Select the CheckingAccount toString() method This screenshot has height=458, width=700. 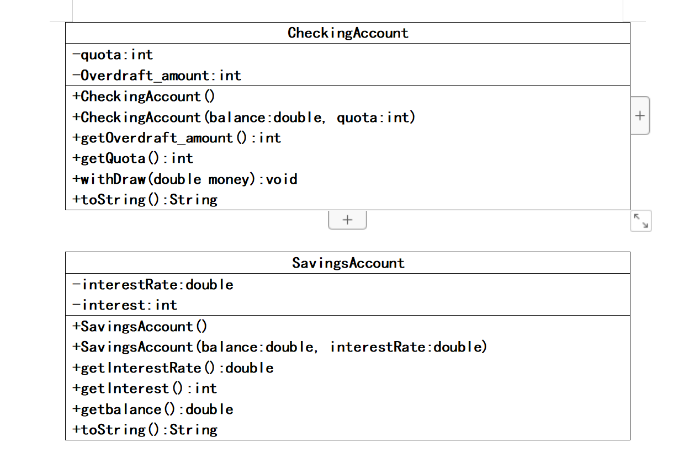coord(145,199)
